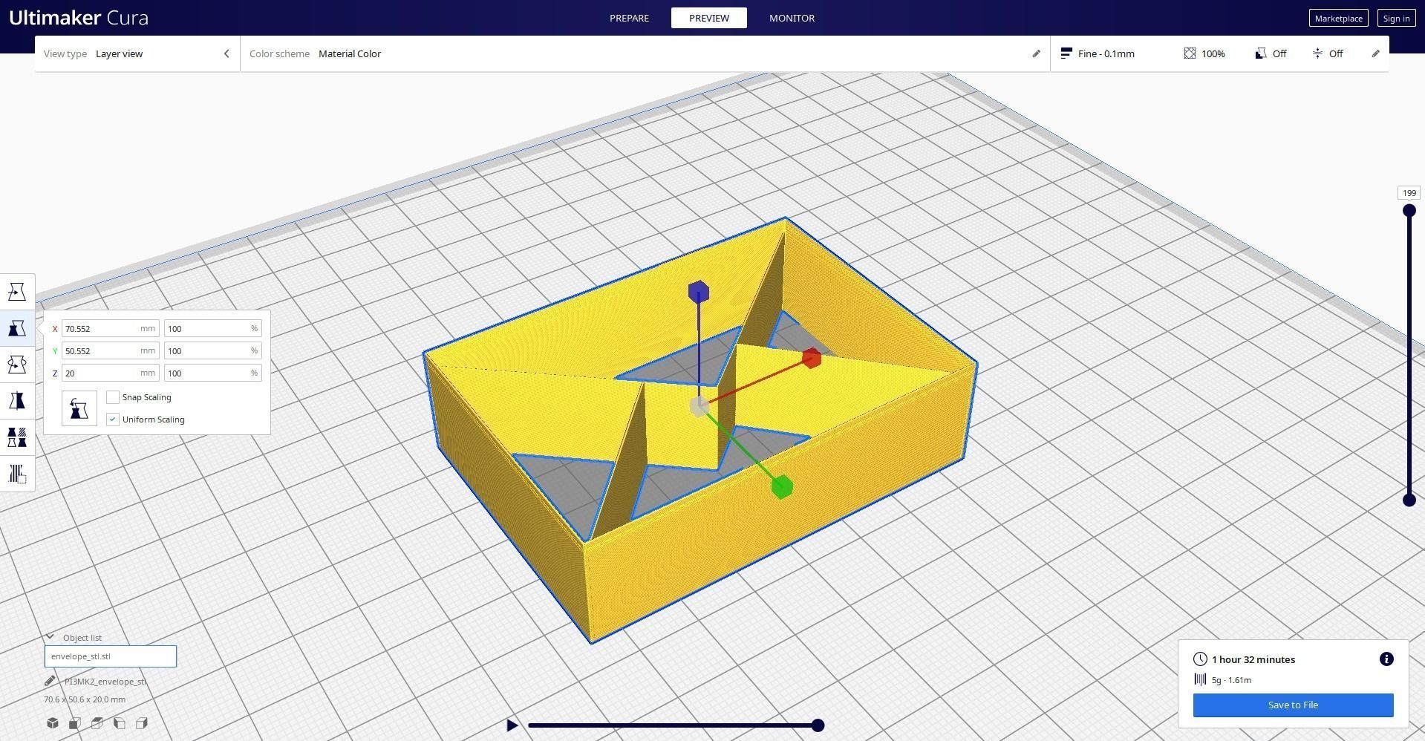This screenshot has width=1425, height=741.
Task: Click the Z dimension mm field
Action: point(111,373)
